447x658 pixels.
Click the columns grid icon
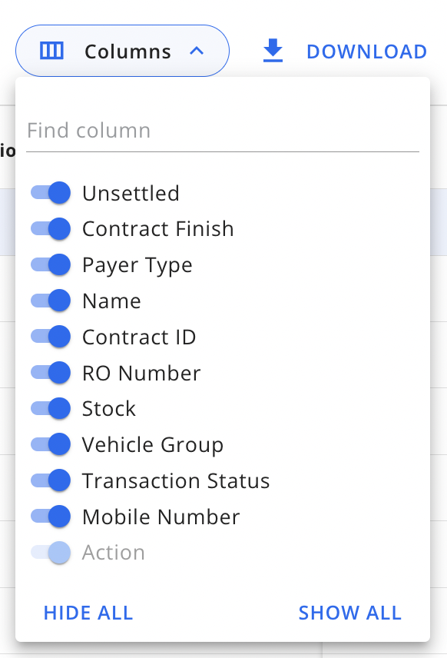pyautogui.click(x=51, y=51)
